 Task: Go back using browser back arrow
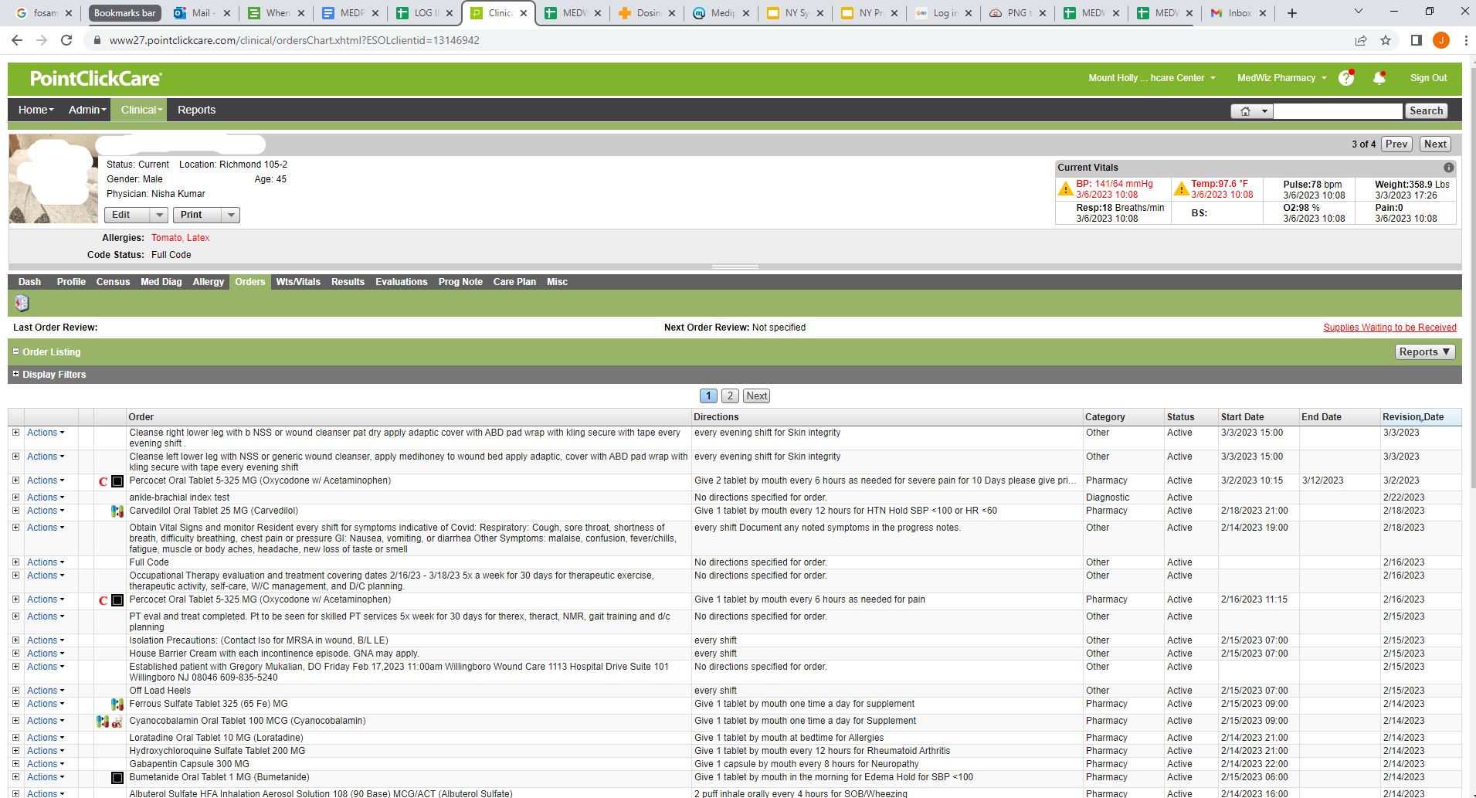click(17, 40)
